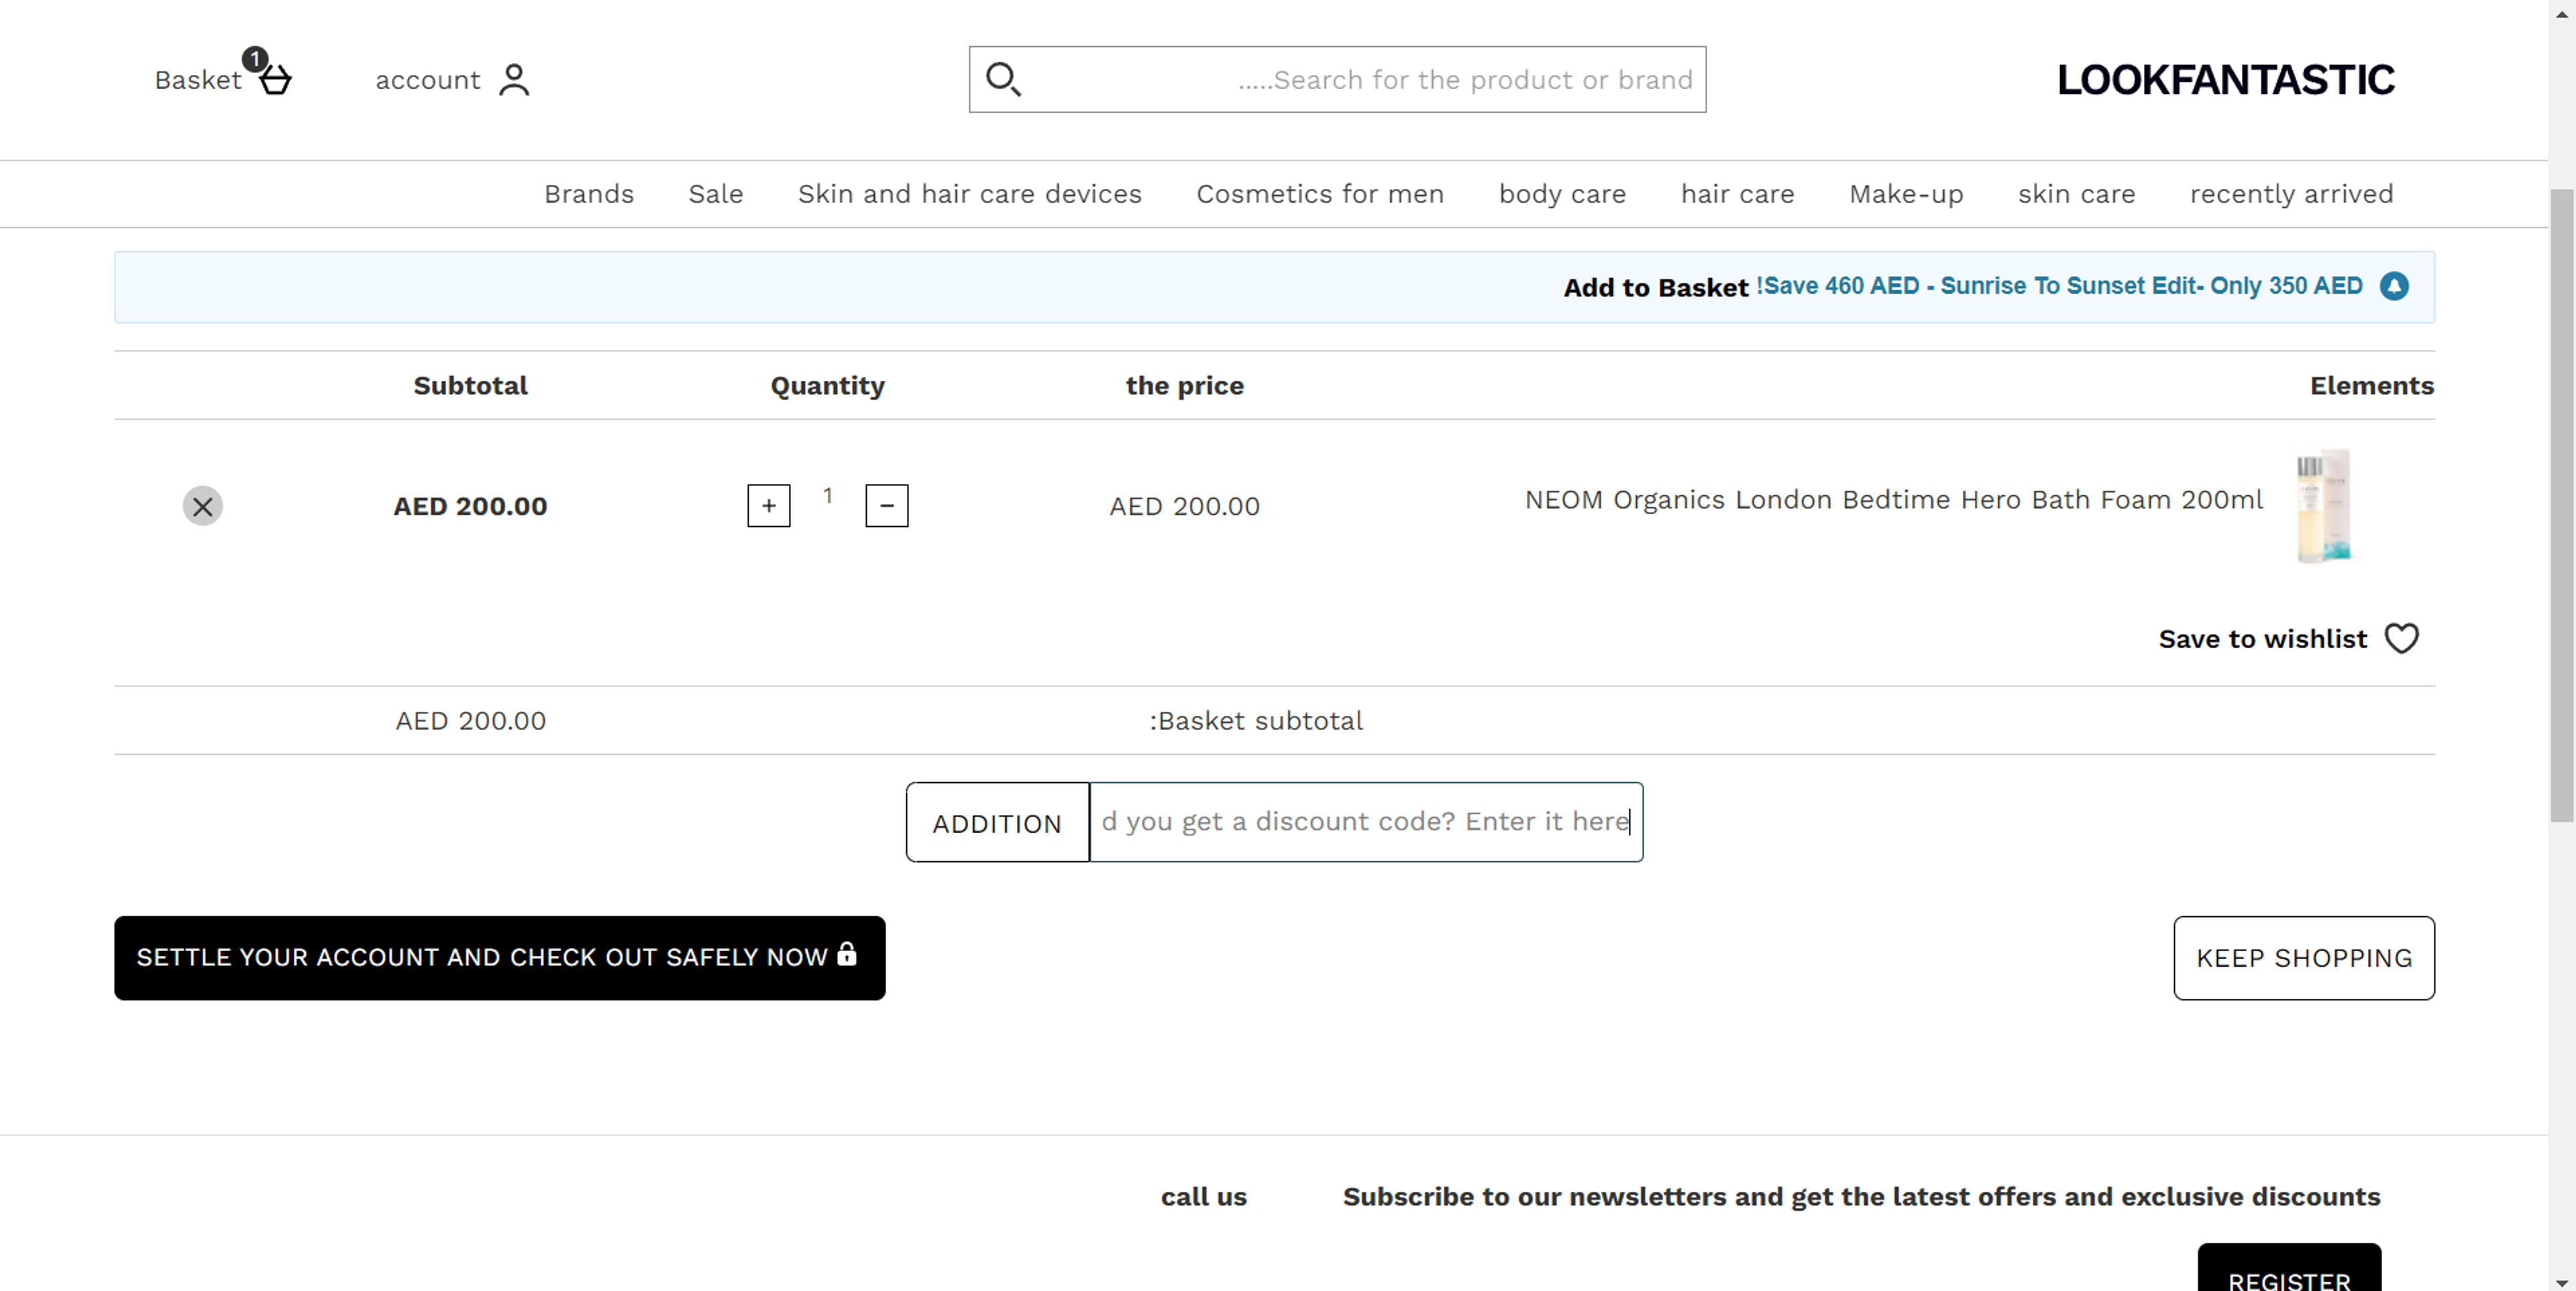Click the bold AED 200.00 subtotal
Viewport: 2576px width, 1291px height.
click(x=470, y=507)
